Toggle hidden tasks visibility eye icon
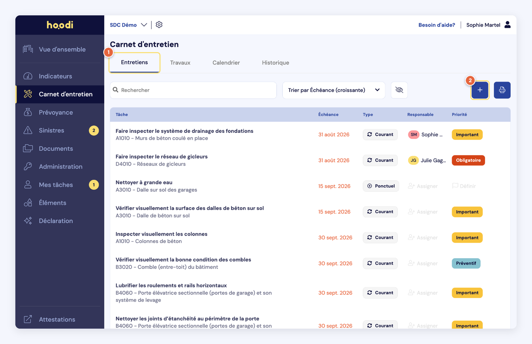Image resolution: width=532 pixels, height=344 pixels. point(399,90)
